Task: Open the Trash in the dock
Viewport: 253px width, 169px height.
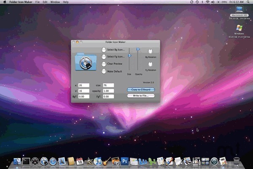Action: [x=236, y=161]
